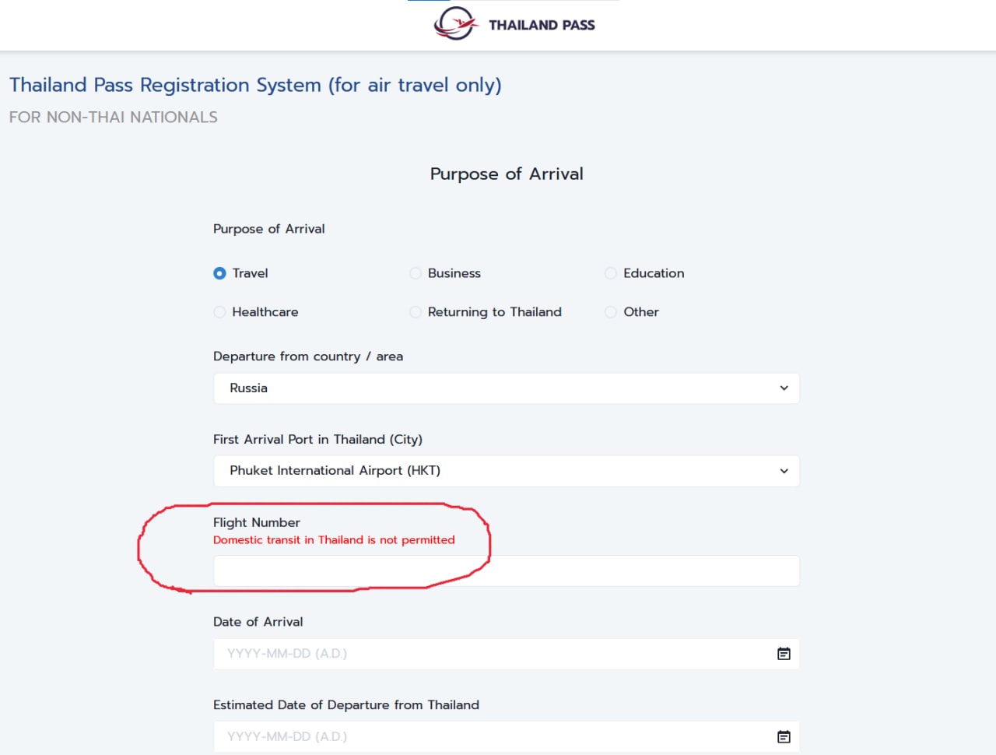Click the red domestic transit warning text

[x=334, y=540]
